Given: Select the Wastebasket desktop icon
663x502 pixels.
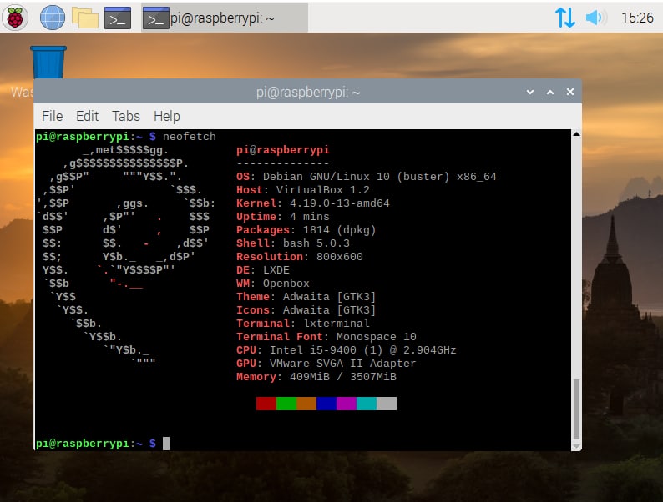Looking at the screenshot, I should (48, 63).
